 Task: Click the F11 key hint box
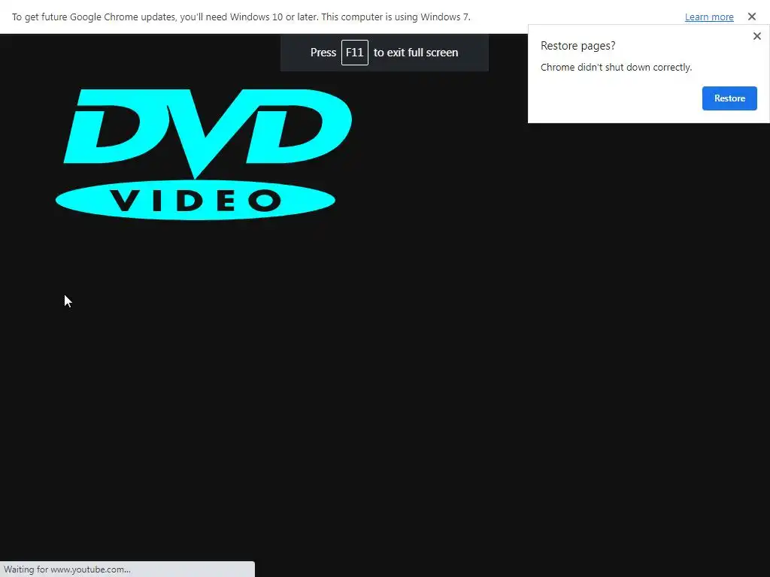pyautogui.click(x=355, y=53)
